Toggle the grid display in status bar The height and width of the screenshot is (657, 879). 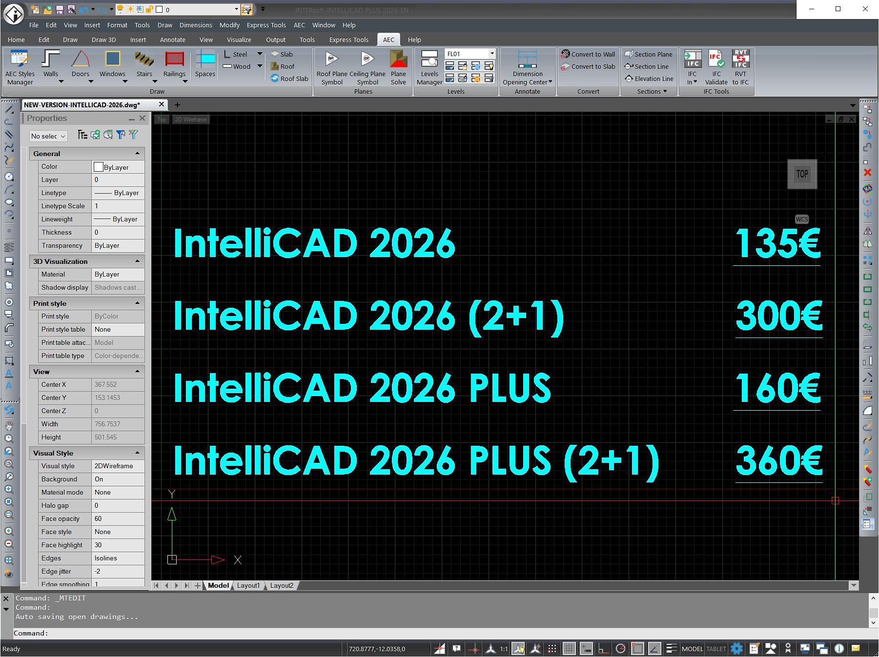click(x=569, y=649)
